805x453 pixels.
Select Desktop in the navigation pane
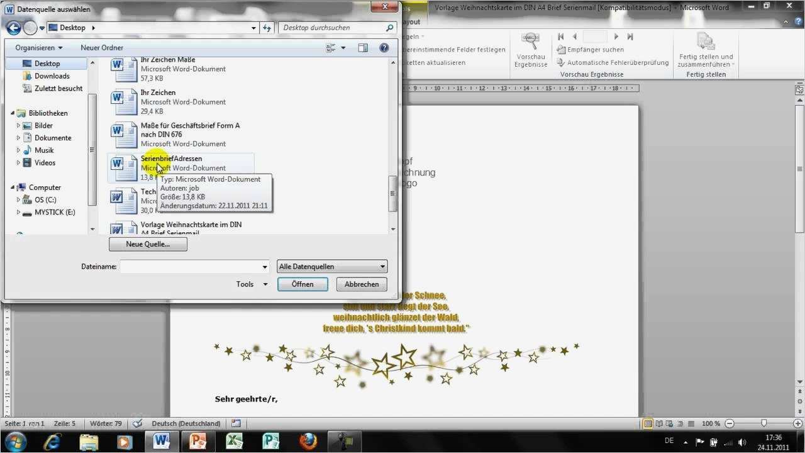[47, 64]
